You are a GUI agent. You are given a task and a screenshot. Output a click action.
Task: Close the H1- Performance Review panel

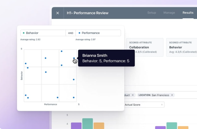(58, 13)
